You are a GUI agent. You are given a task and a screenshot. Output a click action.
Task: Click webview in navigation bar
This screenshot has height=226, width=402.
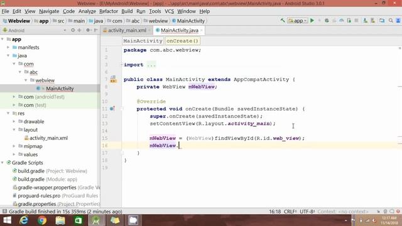click(156, 21)
